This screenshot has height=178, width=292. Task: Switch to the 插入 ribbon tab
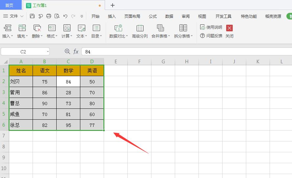pyautogui.click(x=112, y=16)
